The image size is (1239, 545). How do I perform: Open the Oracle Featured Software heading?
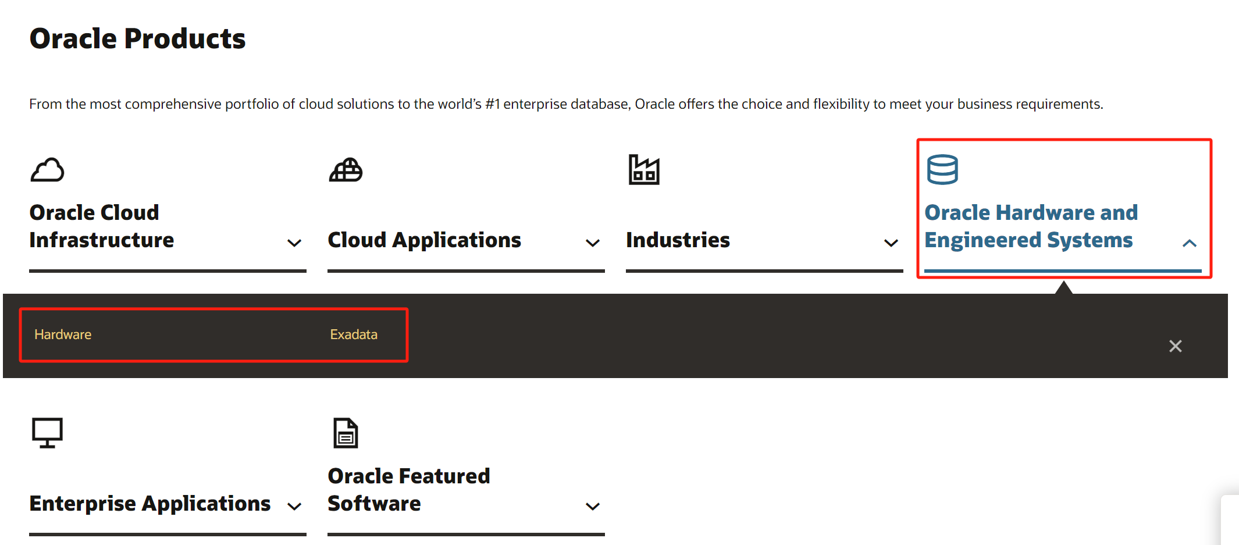[x=409, y=490]
